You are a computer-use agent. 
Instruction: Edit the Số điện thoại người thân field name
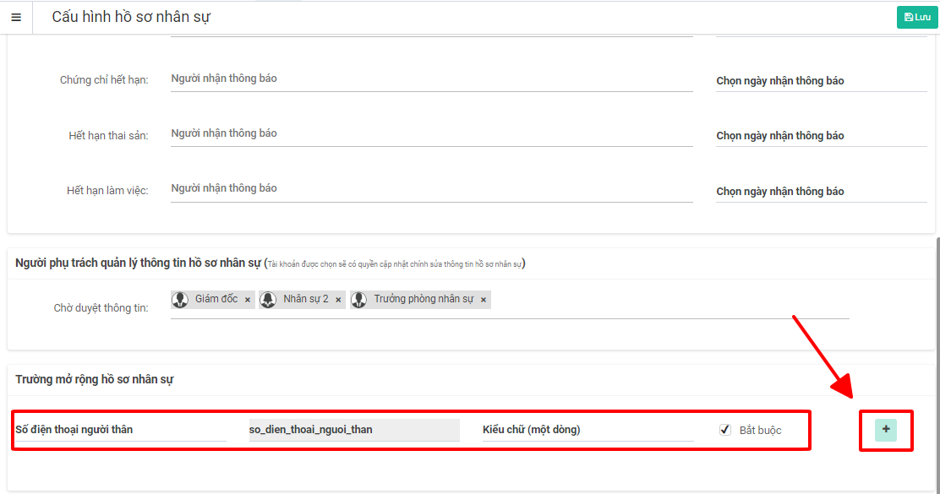pos(120,430)
